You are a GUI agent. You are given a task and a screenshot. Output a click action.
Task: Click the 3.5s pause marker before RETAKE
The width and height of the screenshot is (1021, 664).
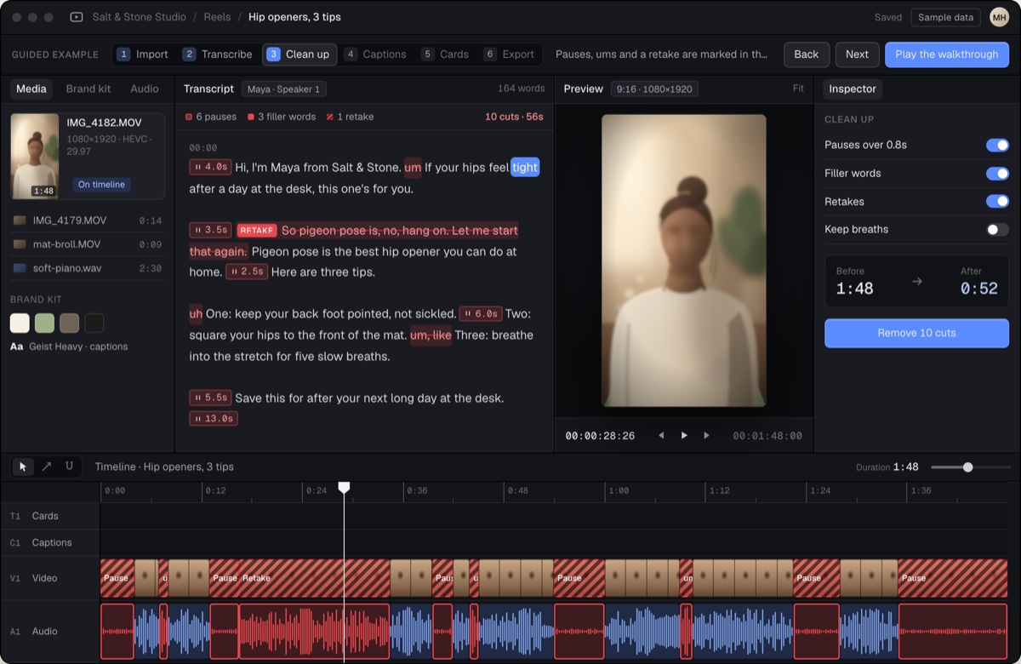pos(210,230)
